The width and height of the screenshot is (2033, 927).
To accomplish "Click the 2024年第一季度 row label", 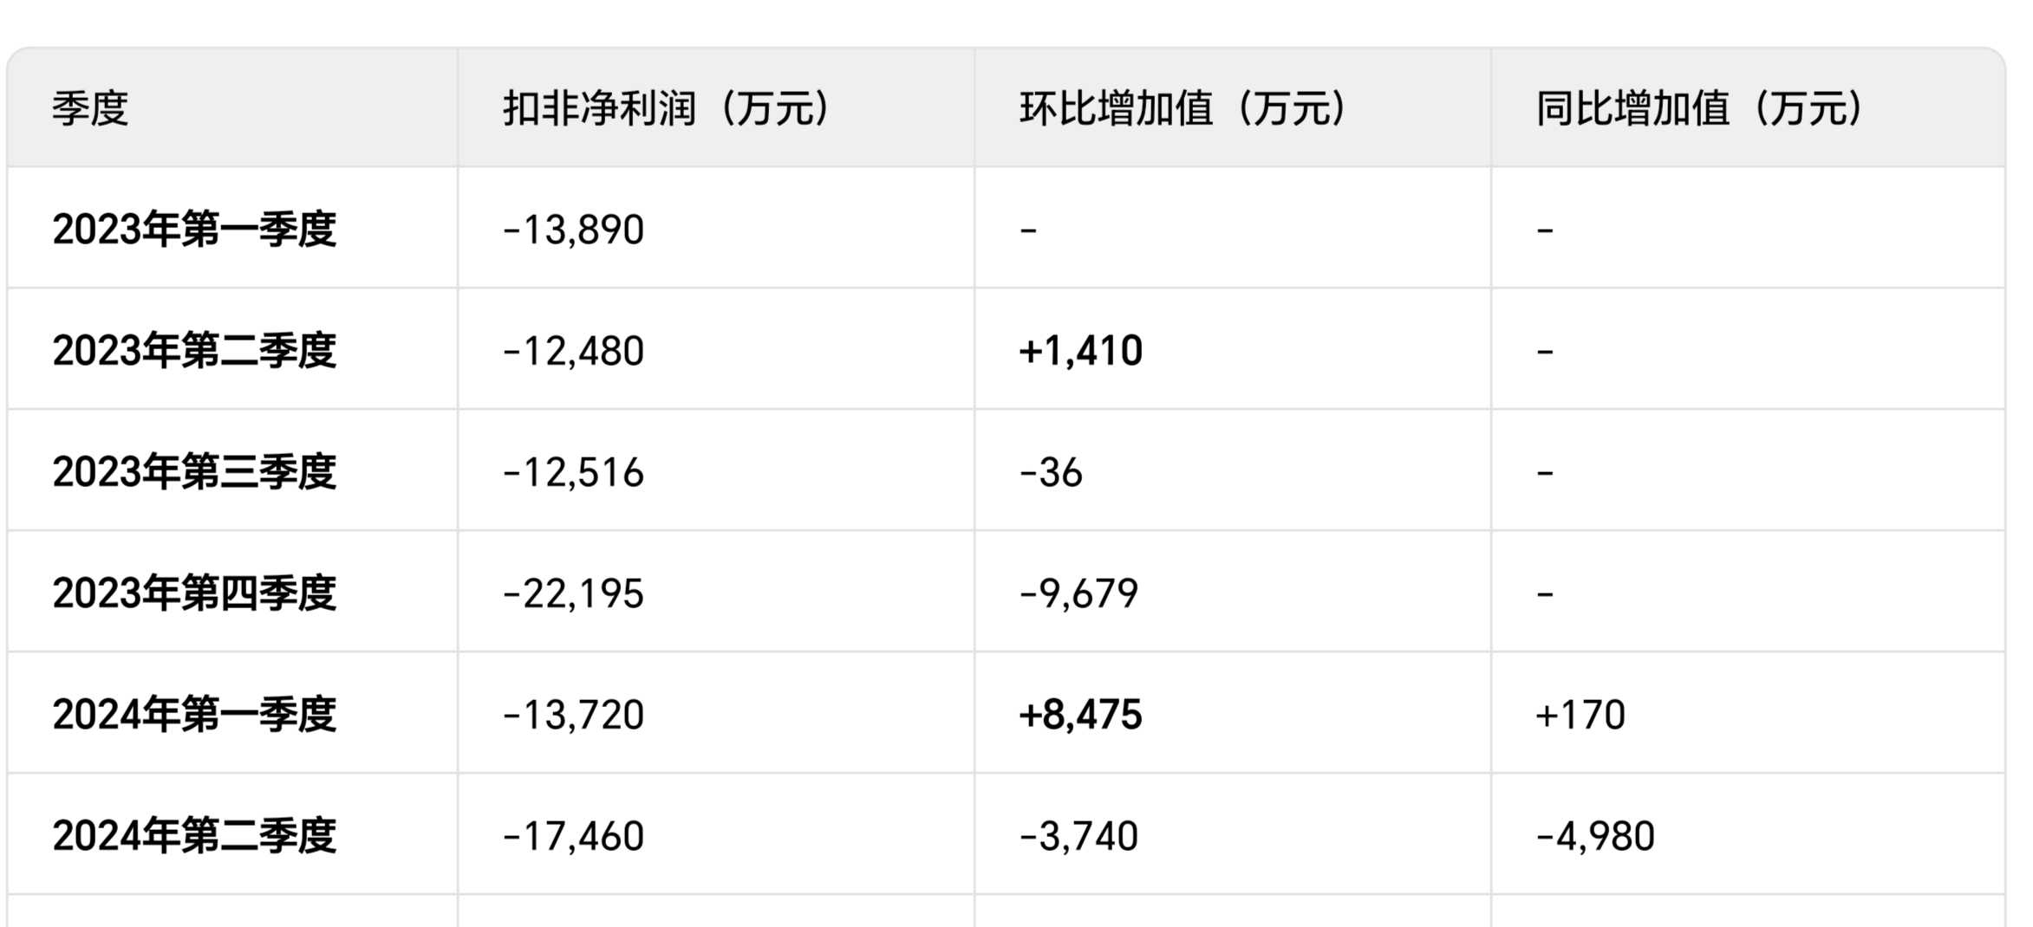I will pos(194,715).
